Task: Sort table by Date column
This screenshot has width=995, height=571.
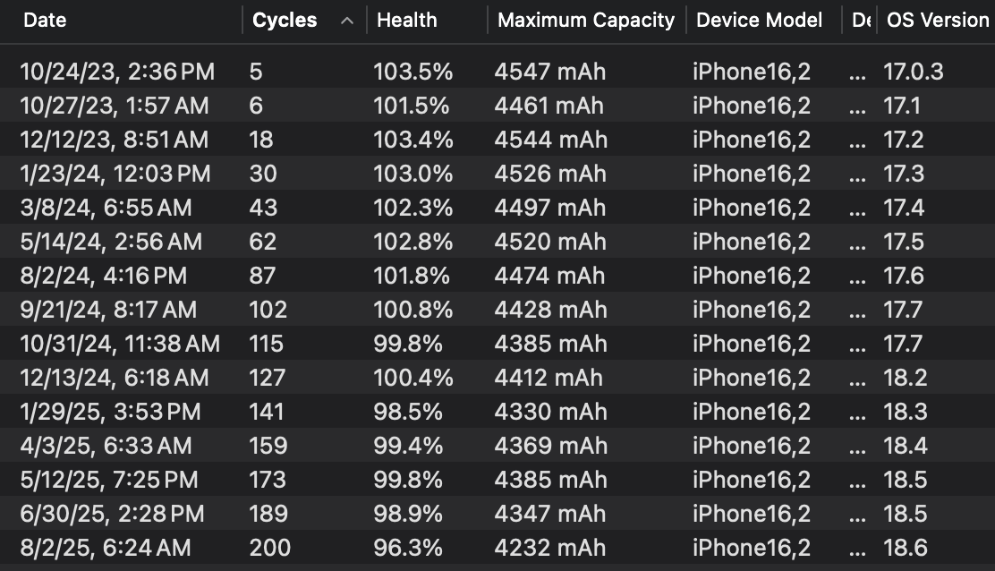Action: [x=45, y=21]
